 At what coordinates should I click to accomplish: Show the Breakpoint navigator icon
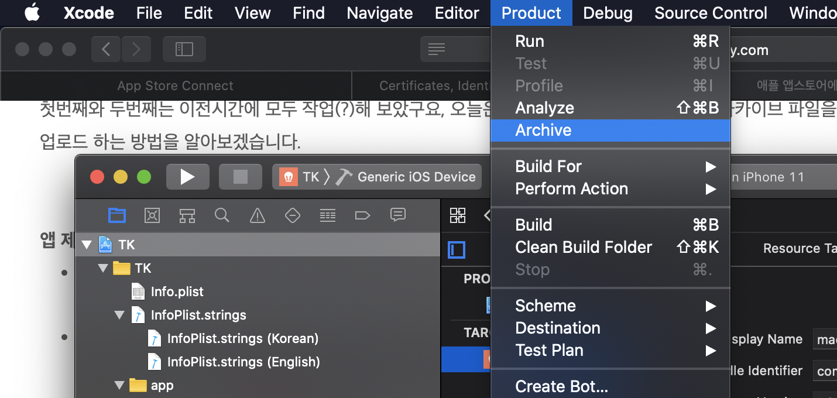(362, 215)
